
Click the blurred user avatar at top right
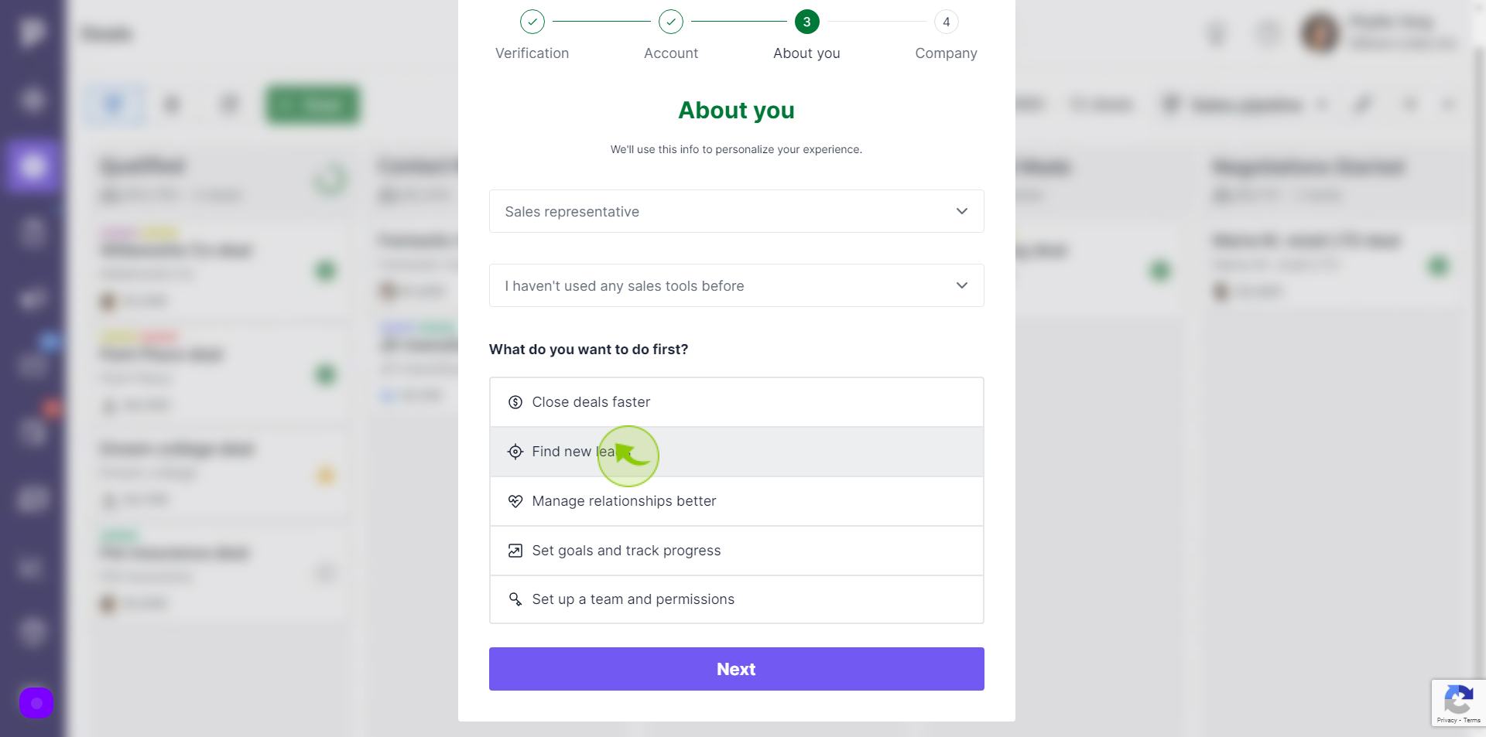click(x=1320, y=33)
